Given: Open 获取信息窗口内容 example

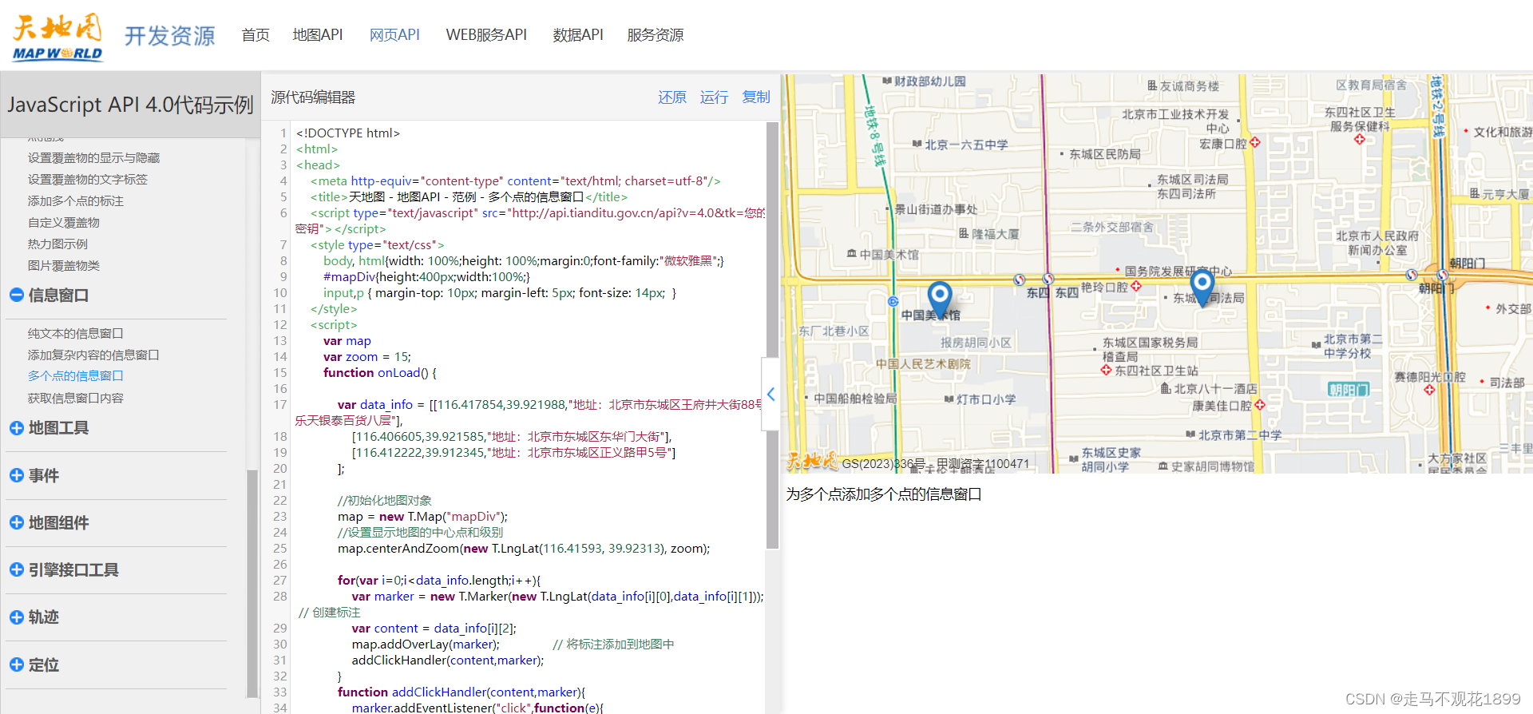Looking at the screenshot, I should click(x=76, y=399).
